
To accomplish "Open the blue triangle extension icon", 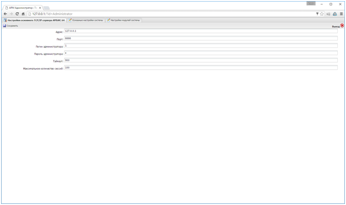I will click(x=335, y=14).
